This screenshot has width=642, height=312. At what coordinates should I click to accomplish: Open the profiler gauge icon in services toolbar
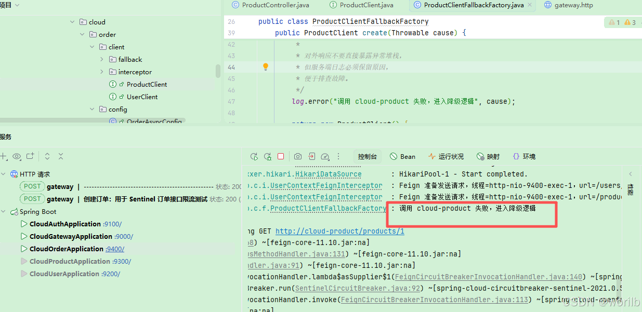(x=325, y=156)
